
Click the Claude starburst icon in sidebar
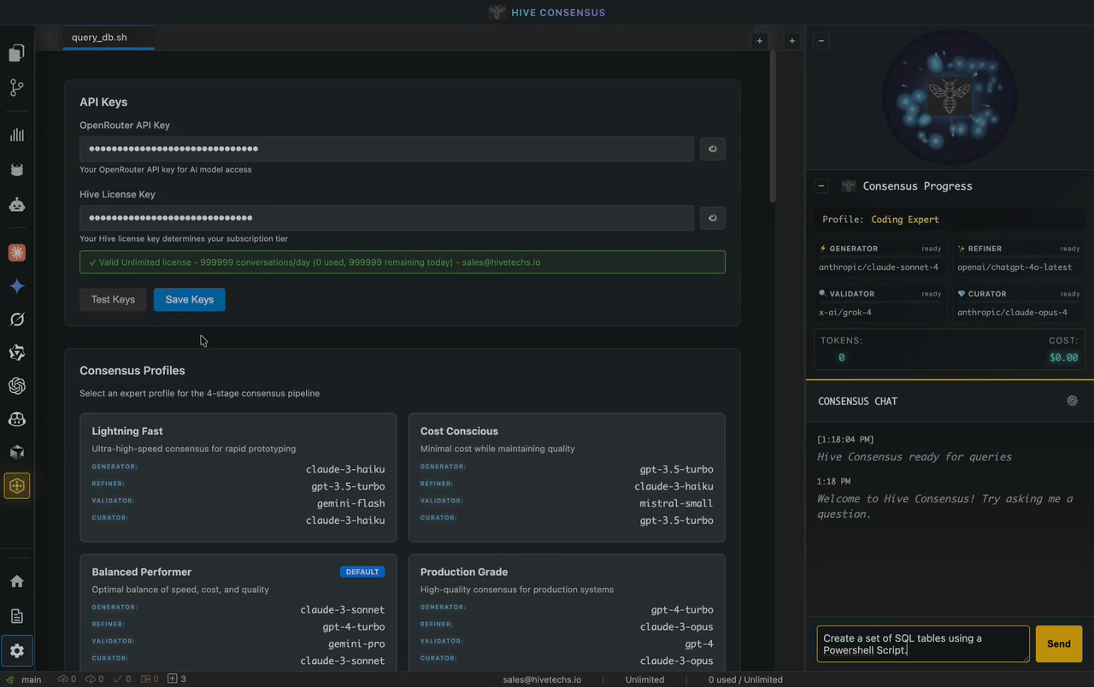click(16, 253)
